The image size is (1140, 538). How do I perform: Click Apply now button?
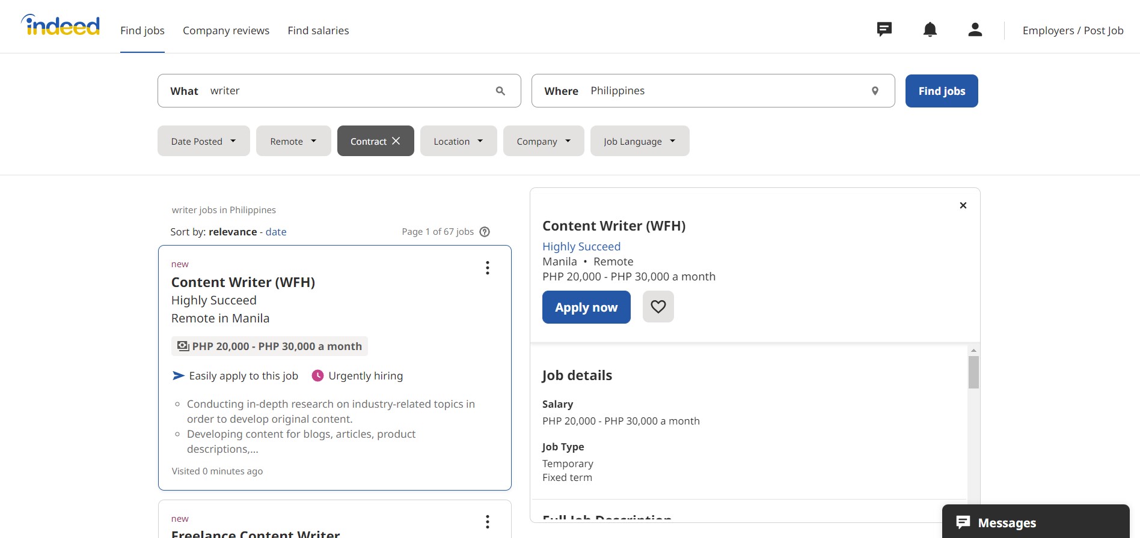coord(586,307)
